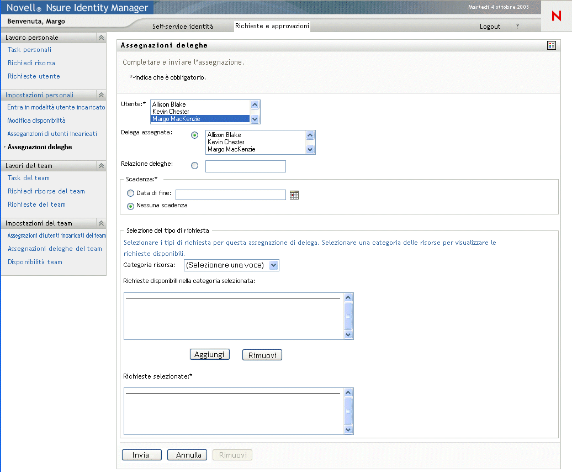The width and height of the screenshot is (572, 472).
Task: Click the Data di fine text field
Action: pos(230,195)
